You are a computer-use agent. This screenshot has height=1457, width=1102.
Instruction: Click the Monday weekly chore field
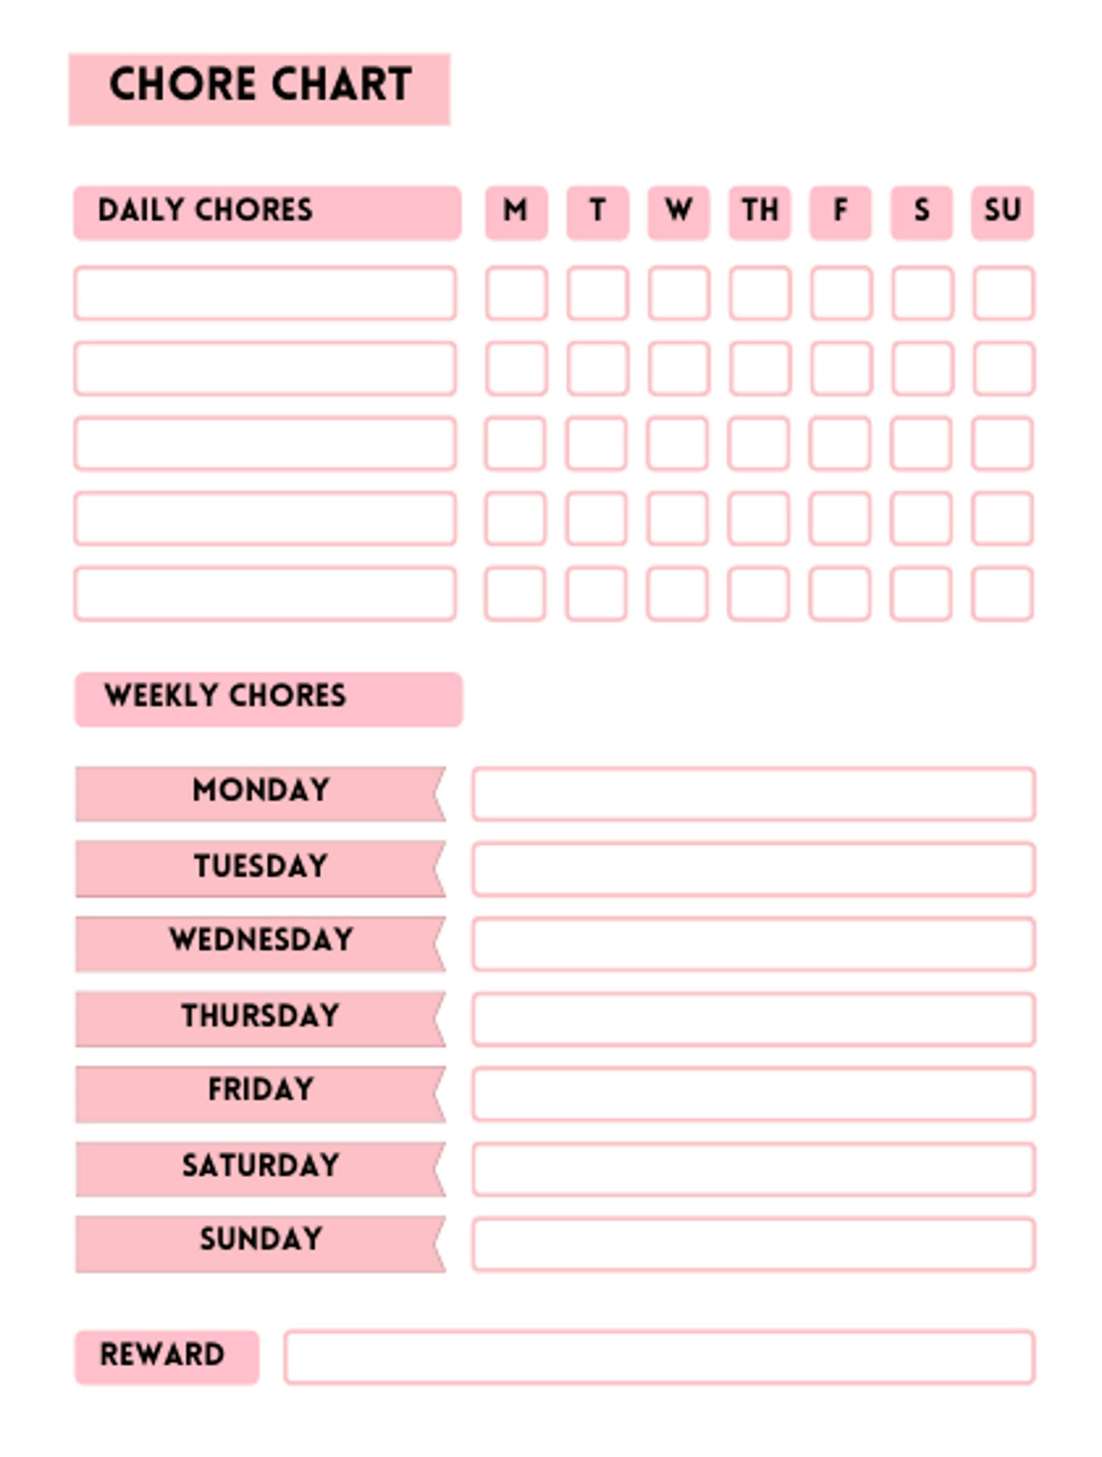753,794
